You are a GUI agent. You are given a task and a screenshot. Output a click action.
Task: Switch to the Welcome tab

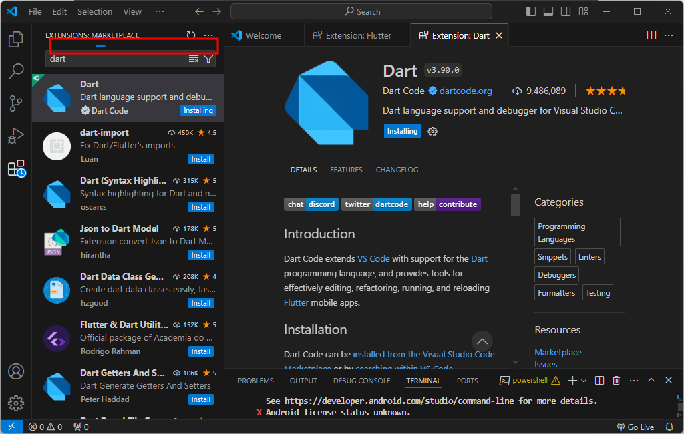pos(263,36)
